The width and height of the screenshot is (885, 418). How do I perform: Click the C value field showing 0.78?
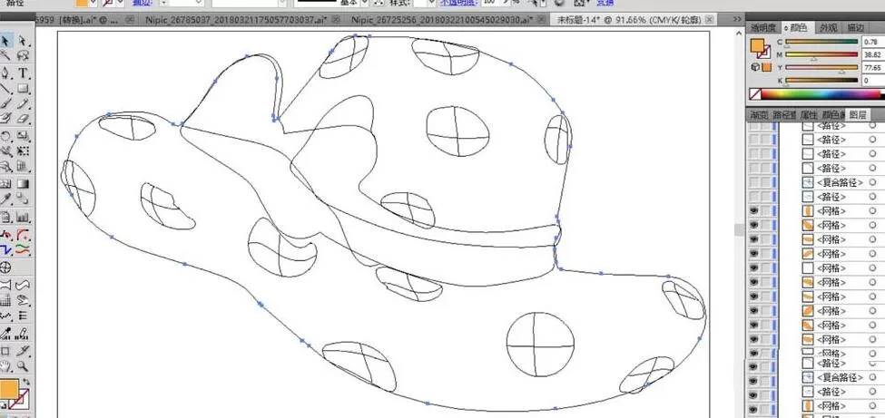coord(872,42)
